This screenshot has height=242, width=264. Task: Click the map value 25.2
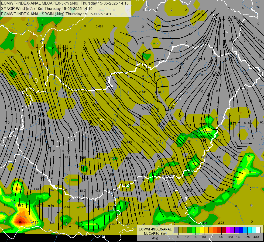coord(67,157)
